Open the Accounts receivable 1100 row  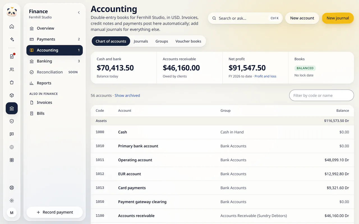point(222,216)
